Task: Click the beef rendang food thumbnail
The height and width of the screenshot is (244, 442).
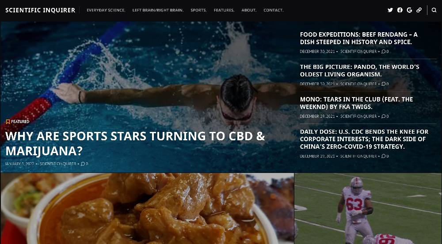Action: click(x=147, y=209)
